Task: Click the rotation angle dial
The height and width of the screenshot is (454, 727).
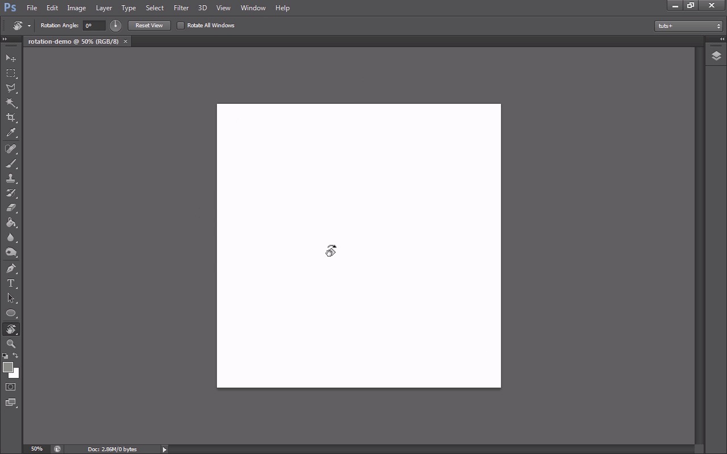Action: point(115,26)
